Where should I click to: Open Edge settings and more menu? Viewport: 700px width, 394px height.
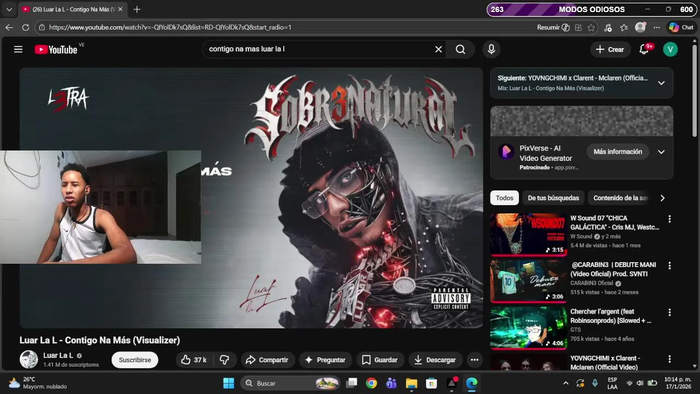click(657, 27)
